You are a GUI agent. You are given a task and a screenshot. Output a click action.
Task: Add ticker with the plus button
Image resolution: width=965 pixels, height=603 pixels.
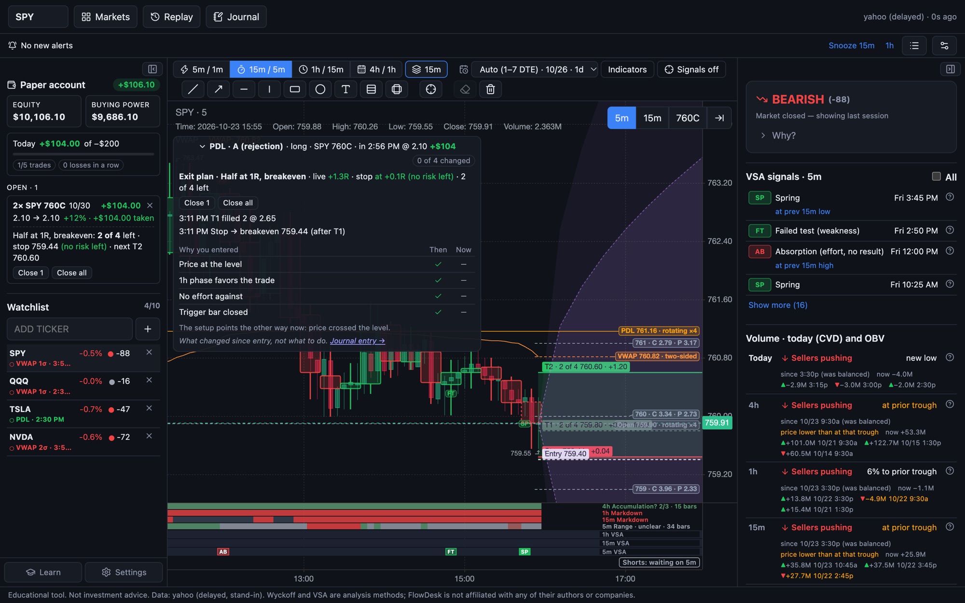pyautogui.click(x=148, y=329)
